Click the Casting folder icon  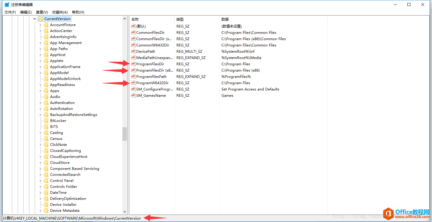pos(46,133)
